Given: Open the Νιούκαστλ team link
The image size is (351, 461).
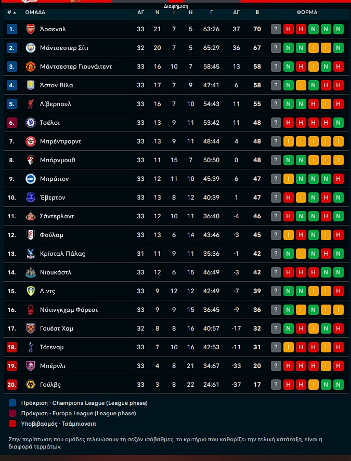Looking at the screenshot, I should [56, 272].
